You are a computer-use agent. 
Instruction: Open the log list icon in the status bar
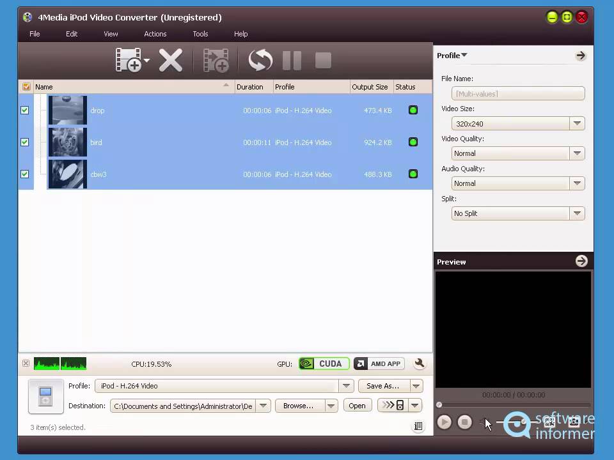point(418,426)
